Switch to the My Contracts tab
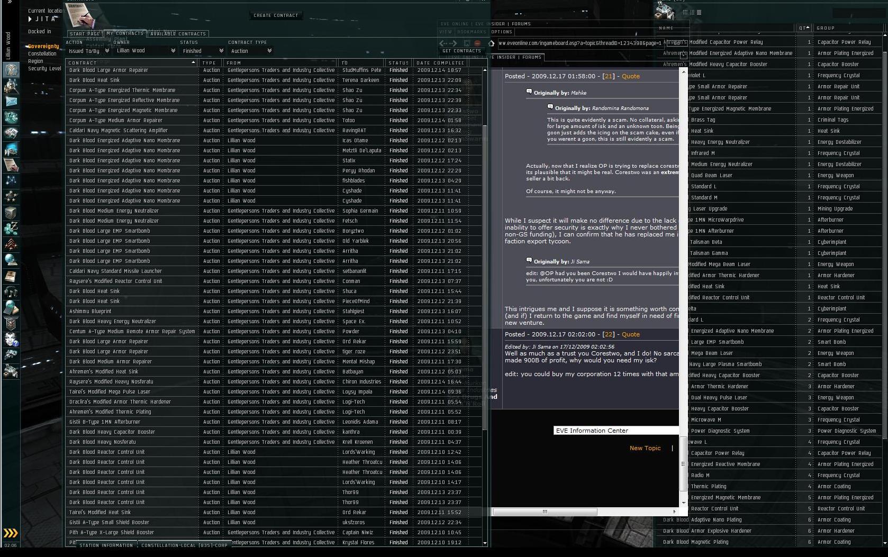The width and height of the screenshot is (888, 557). (x=125, y=33)
